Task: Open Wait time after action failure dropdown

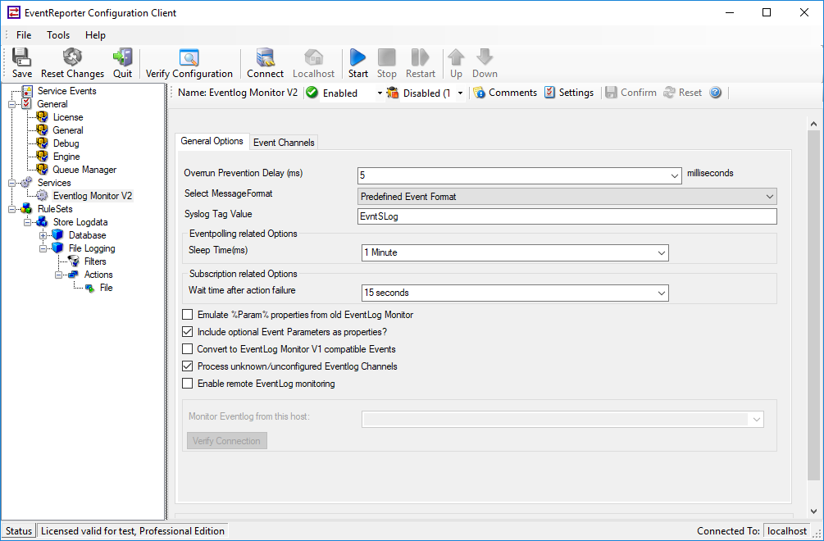Action: [662, 293]
